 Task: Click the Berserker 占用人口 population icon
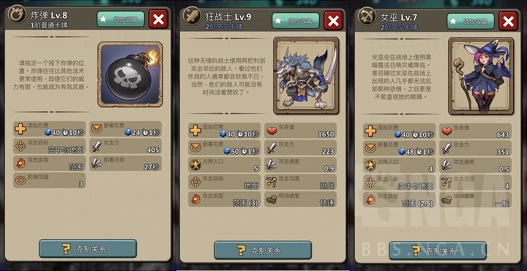pos(196,165)
